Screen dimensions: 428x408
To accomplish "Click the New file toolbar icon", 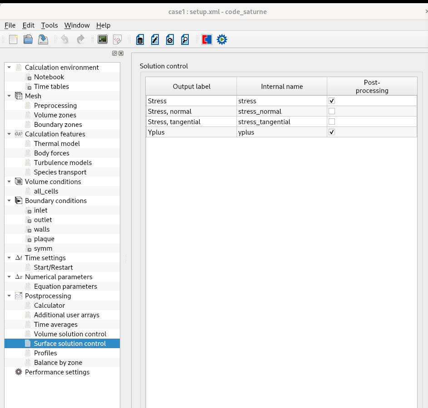I will [x=13, y=39].
